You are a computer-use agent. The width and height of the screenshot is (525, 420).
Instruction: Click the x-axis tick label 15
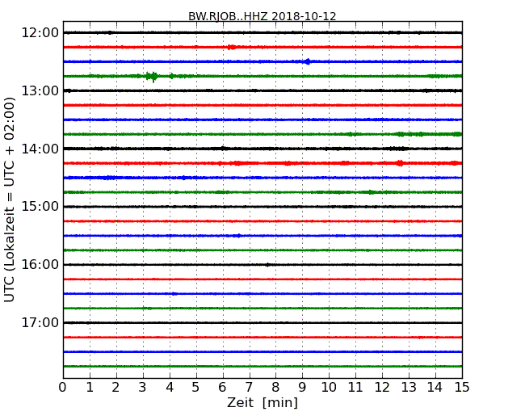tap(462, 388)
